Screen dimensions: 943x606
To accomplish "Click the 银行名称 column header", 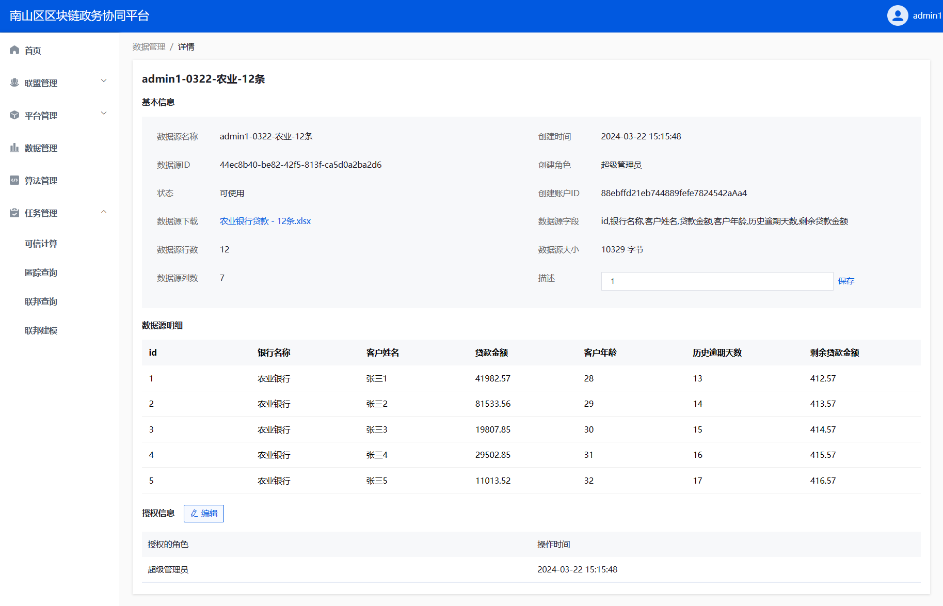I will pos(274,353).
